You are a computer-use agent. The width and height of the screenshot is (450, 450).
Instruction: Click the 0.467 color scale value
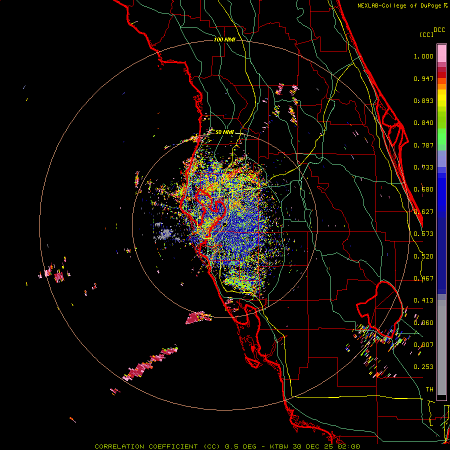click(423, 278)
